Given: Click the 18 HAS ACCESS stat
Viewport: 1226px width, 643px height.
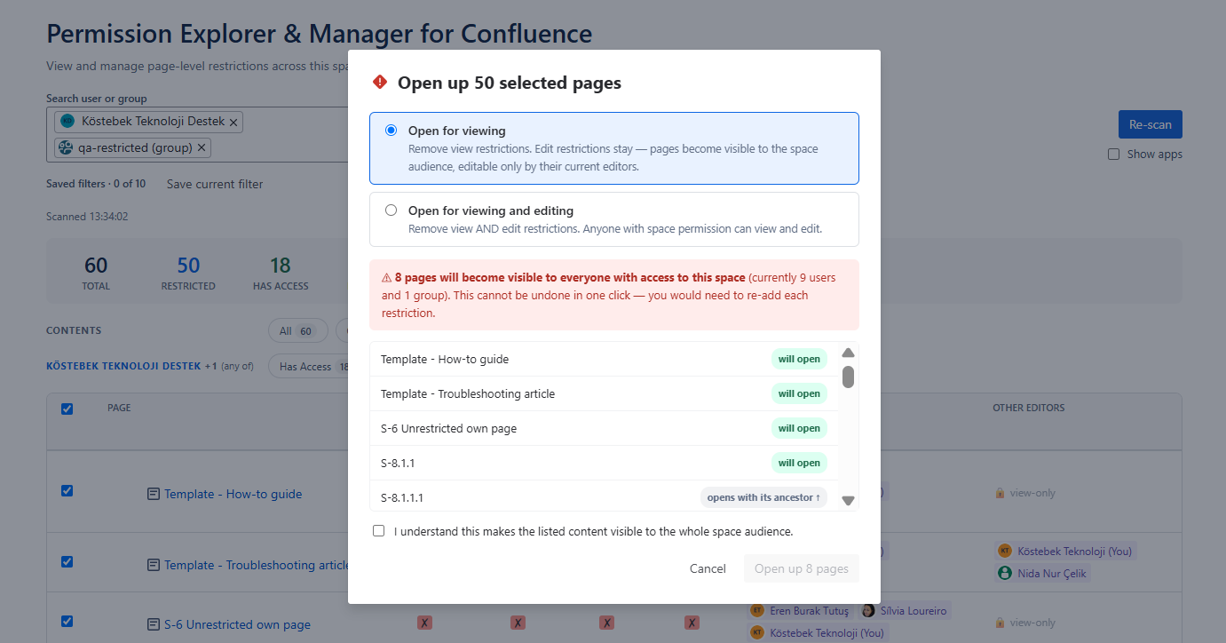Looking at the screenshot, I should 281,273.
